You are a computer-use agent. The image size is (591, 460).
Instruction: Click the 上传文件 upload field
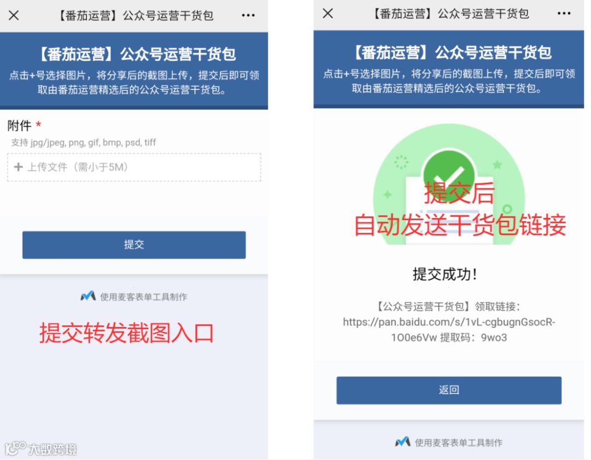click(134, 168)
